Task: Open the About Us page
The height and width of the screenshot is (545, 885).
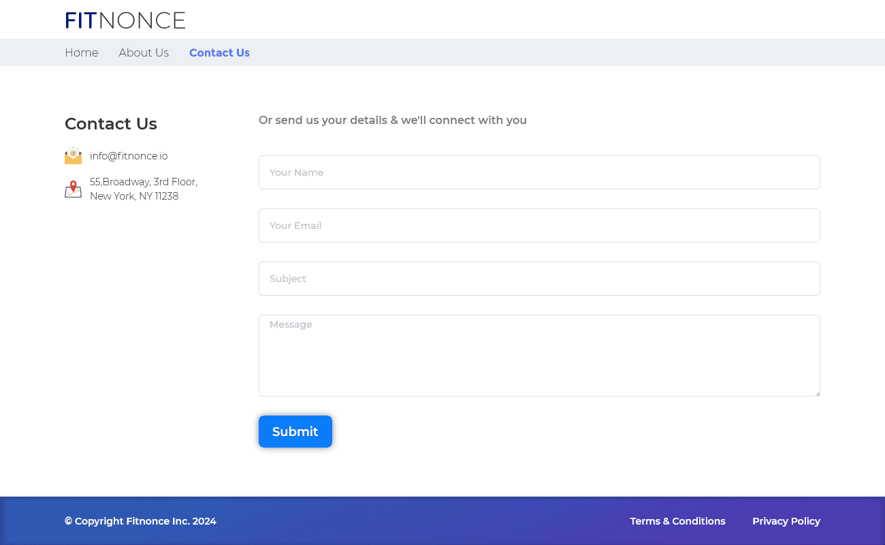Action: [144, 52]
